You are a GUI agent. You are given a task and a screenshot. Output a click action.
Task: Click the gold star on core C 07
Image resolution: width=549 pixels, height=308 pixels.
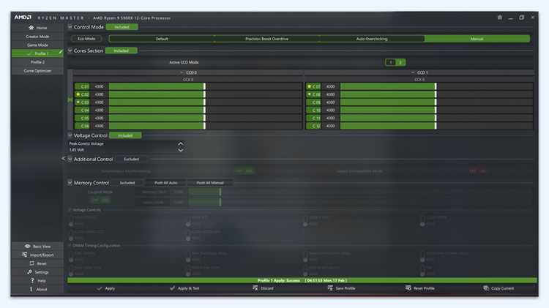click(309, 86)
